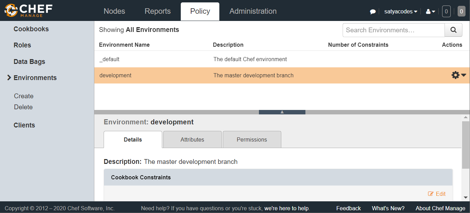Collapse the details pane using divider arrow
Screen dimensions: 470x213
coord(282,112)
